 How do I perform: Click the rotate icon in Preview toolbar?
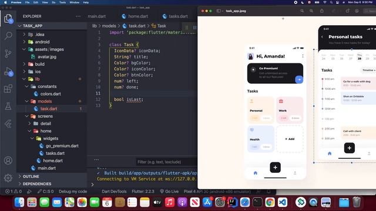(x=347, y=11)
